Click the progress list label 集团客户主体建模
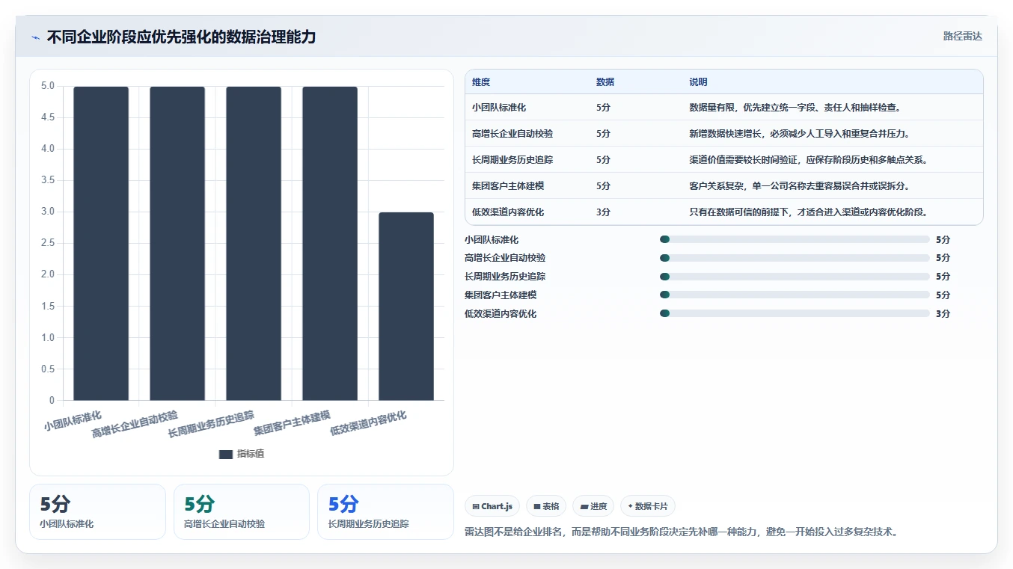 coord(501,295)
